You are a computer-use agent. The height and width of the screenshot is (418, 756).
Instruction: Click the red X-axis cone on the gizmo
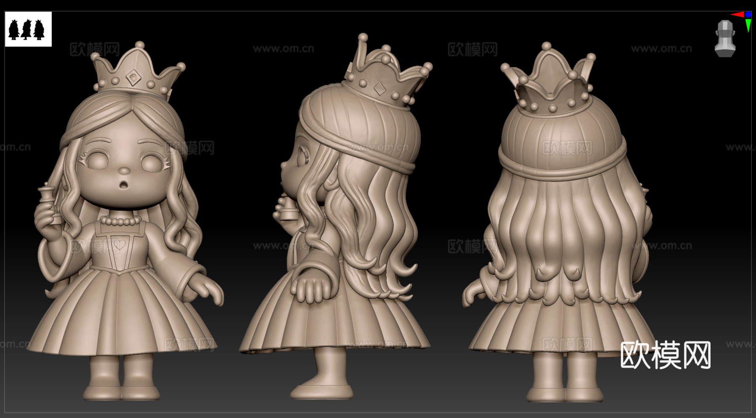tap(737, 15)
